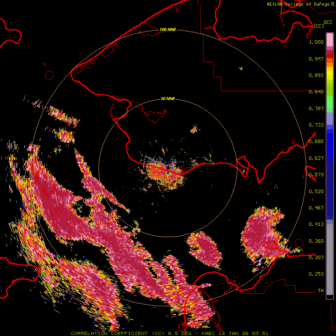Select the 0.360 scale value
Screen dimensions: 336x336
(x=316, y=241)
